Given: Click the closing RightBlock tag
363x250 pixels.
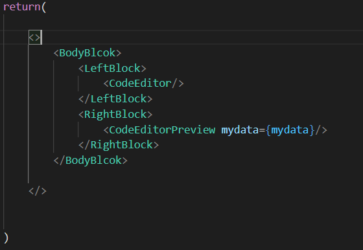Looking at the screenshot, I should pyautogui.click(x=119, y=145).
